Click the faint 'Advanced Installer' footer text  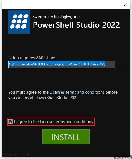tap(17, 154)
